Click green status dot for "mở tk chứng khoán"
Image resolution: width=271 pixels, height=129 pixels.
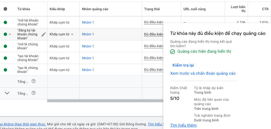click(6, 46)
